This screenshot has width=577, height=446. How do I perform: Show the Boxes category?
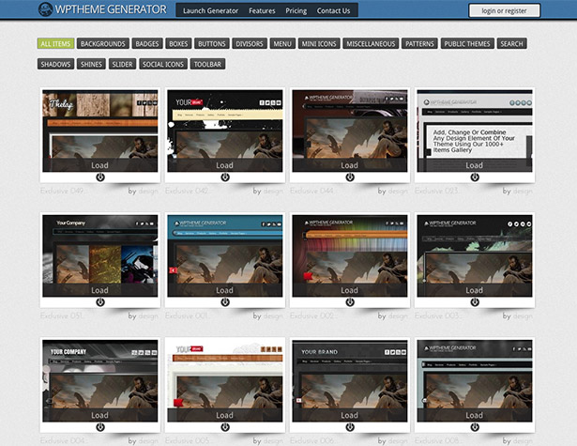coord(178,43)
